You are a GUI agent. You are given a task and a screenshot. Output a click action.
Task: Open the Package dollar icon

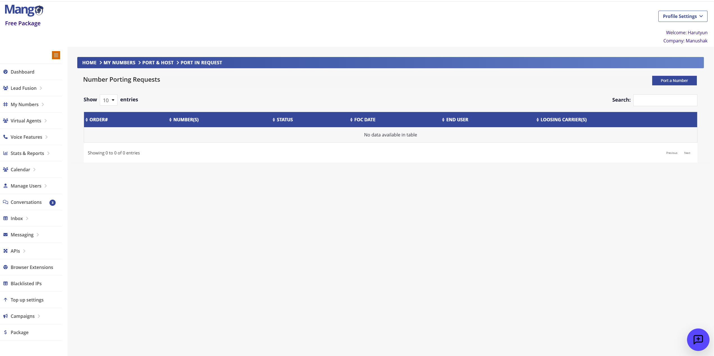[5, 332]
